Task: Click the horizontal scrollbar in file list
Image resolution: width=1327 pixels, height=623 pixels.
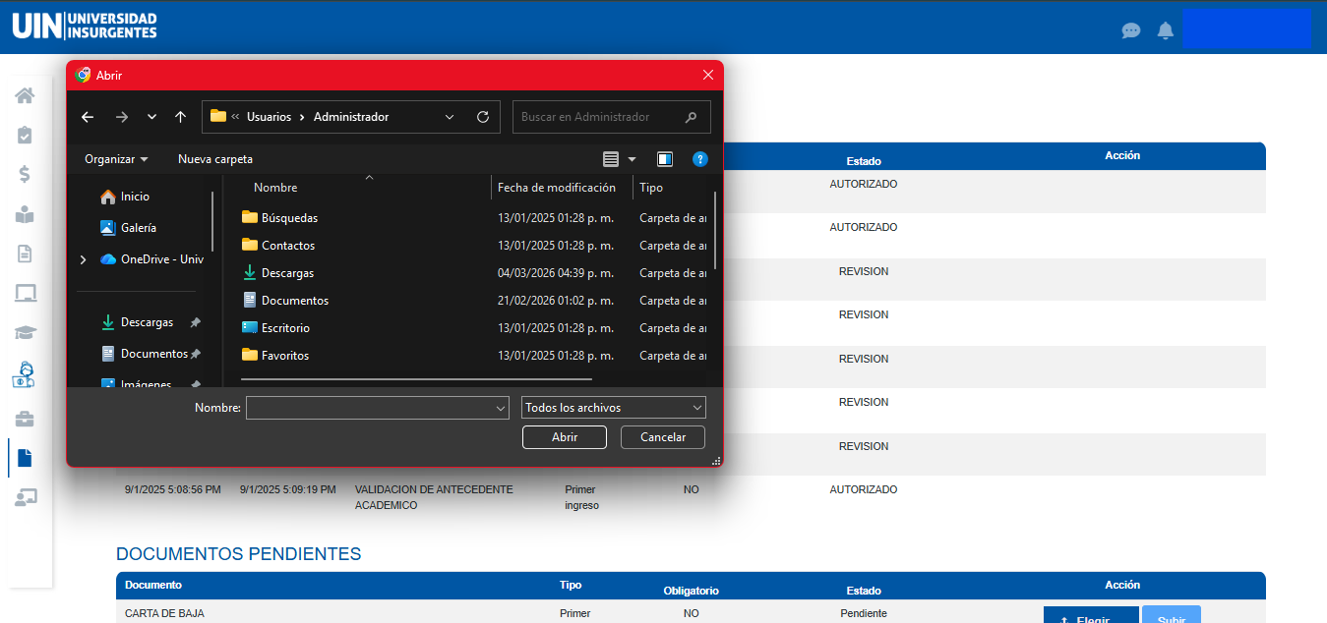Action: (416, 378)
